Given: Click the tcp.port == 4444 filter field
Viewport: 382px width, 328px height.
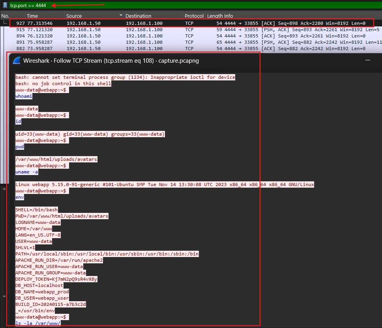Looking at the screenshot, I should (x=195, y=6).
